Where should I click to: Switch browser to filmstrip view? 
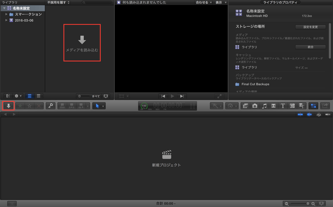(x=29, y=96)
